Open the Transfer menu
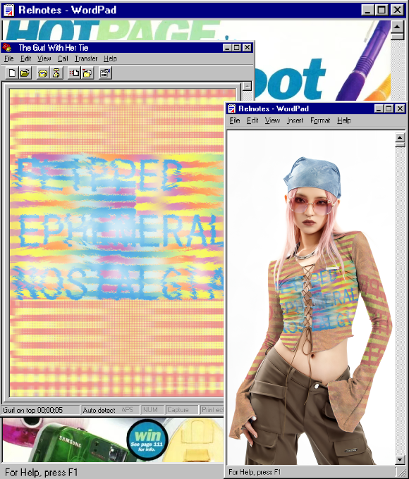This screenshot has width=409, height=479. click(86, 58)
